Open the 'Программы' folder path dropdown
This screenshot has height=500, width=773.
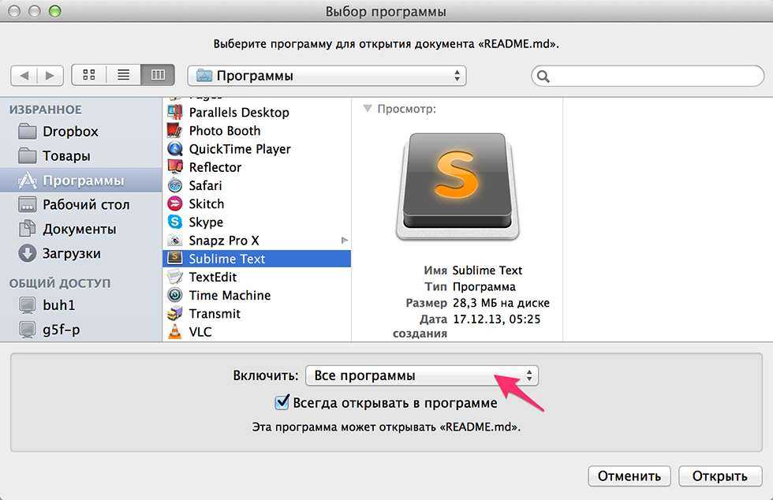[327, 76]
